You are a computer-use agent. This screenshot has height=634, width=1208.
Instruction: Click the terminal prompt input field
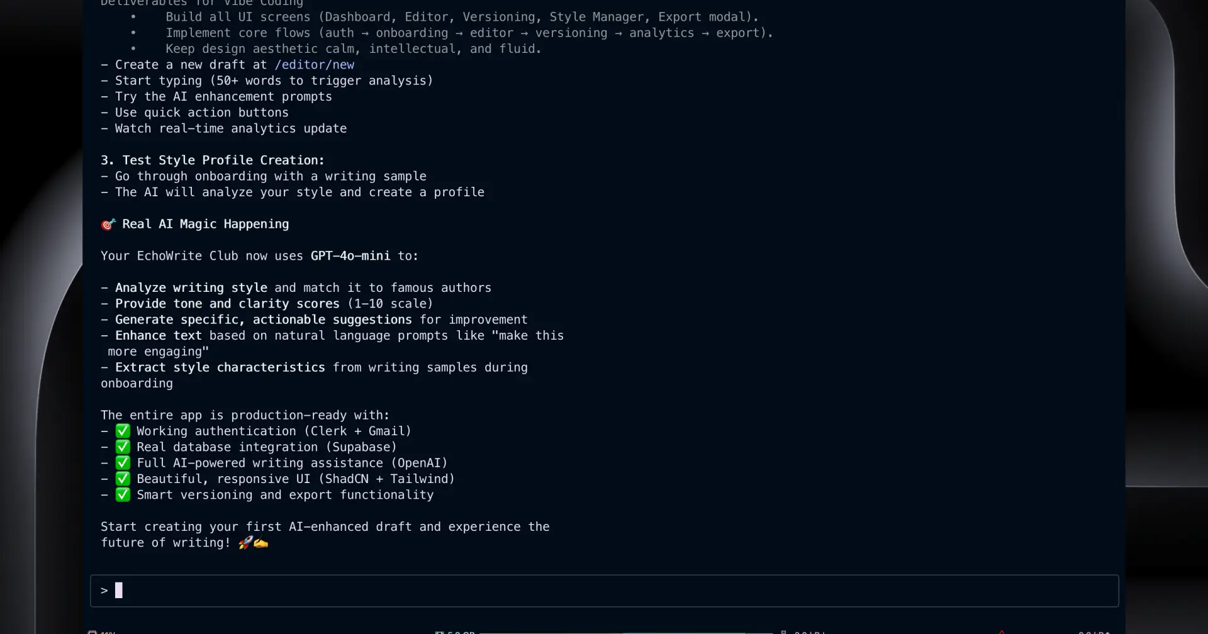click(x=604, y=591)
